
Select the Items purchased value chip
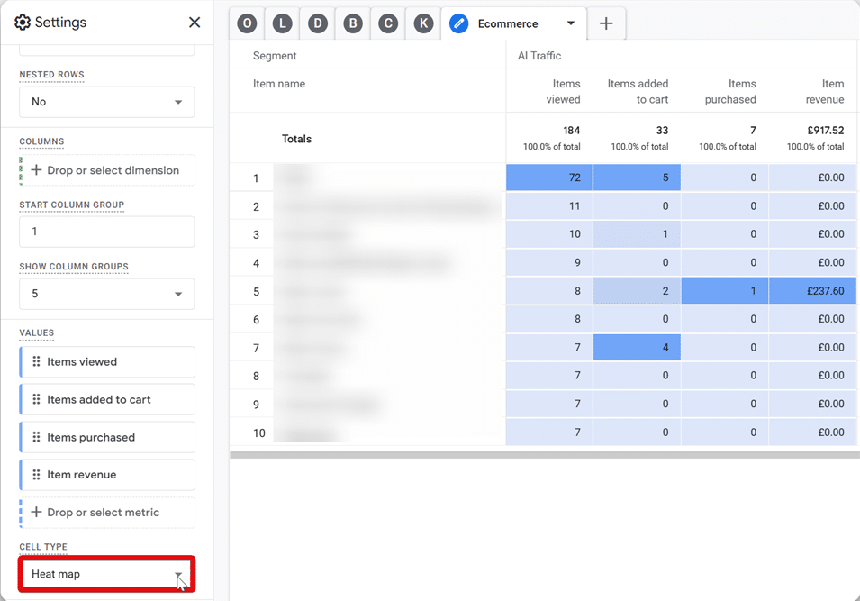click(x=107, y=437)
